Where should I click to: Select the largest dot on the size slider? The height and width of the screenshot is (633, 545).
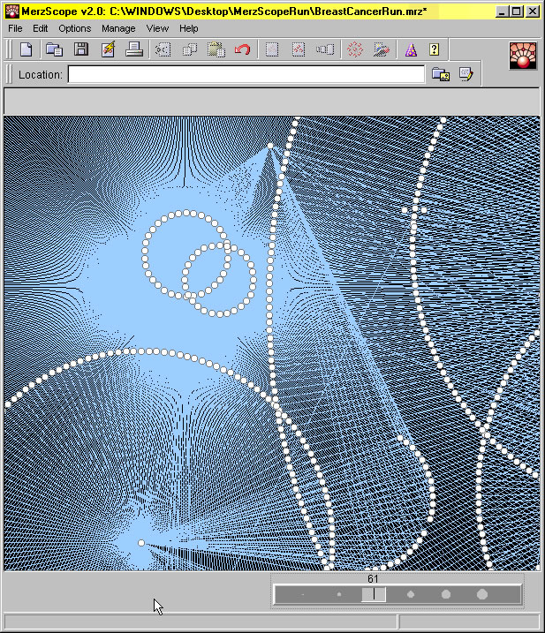(x=482, y=595)
